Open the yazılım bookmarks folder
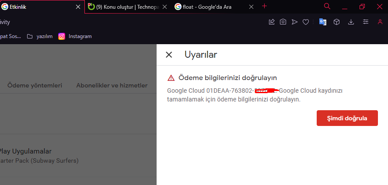The image size is (388, 185). (40, 36)
